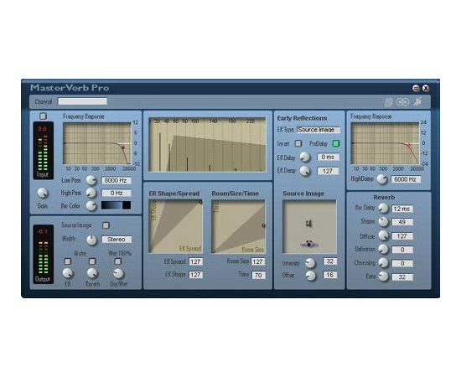
Task: Toggle the checkbox above the Input meter
Action: (x=44, y=116)
